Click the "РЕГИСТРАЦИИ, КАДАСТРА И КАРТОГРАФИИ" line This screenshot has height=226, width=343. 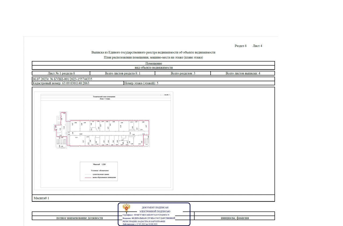(x=144, y=221)
